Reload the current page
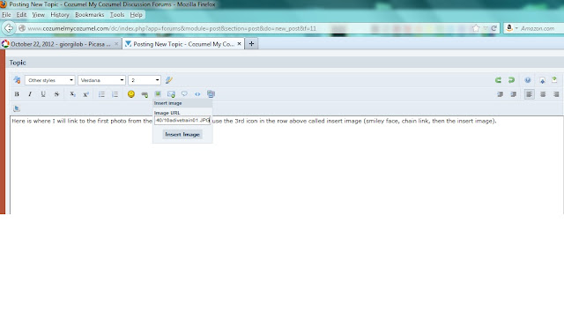 493,28
